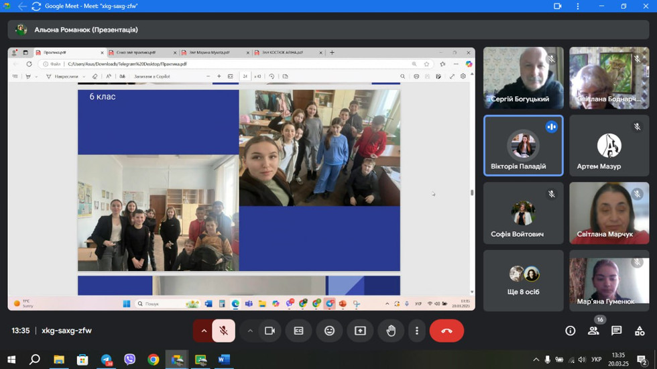This screenshot has width=657, height=369.
Task: Select Світлана Боднарчук video tile
Action: tap(609, 78)
